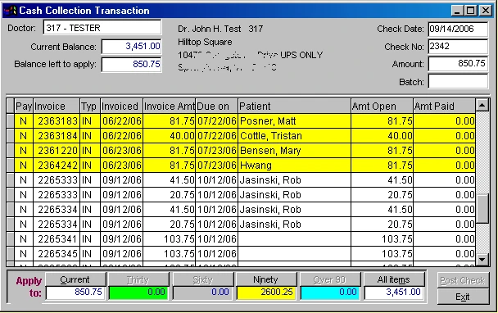Viewport: 498px width, 313px height.
Task: Click Amt Paid cell for invoice 2265345
Action: (444, 253)
